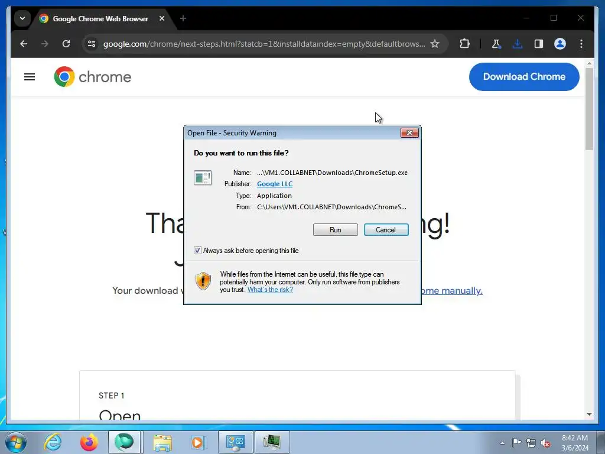Image resolution: width=605 pixels, height=454 pixels.
Task: Click the scrollbar down arrow
Action: click(589, 414)
